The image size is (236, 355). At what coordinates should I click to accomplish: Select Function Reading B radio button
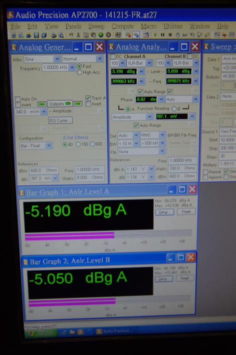174,108
